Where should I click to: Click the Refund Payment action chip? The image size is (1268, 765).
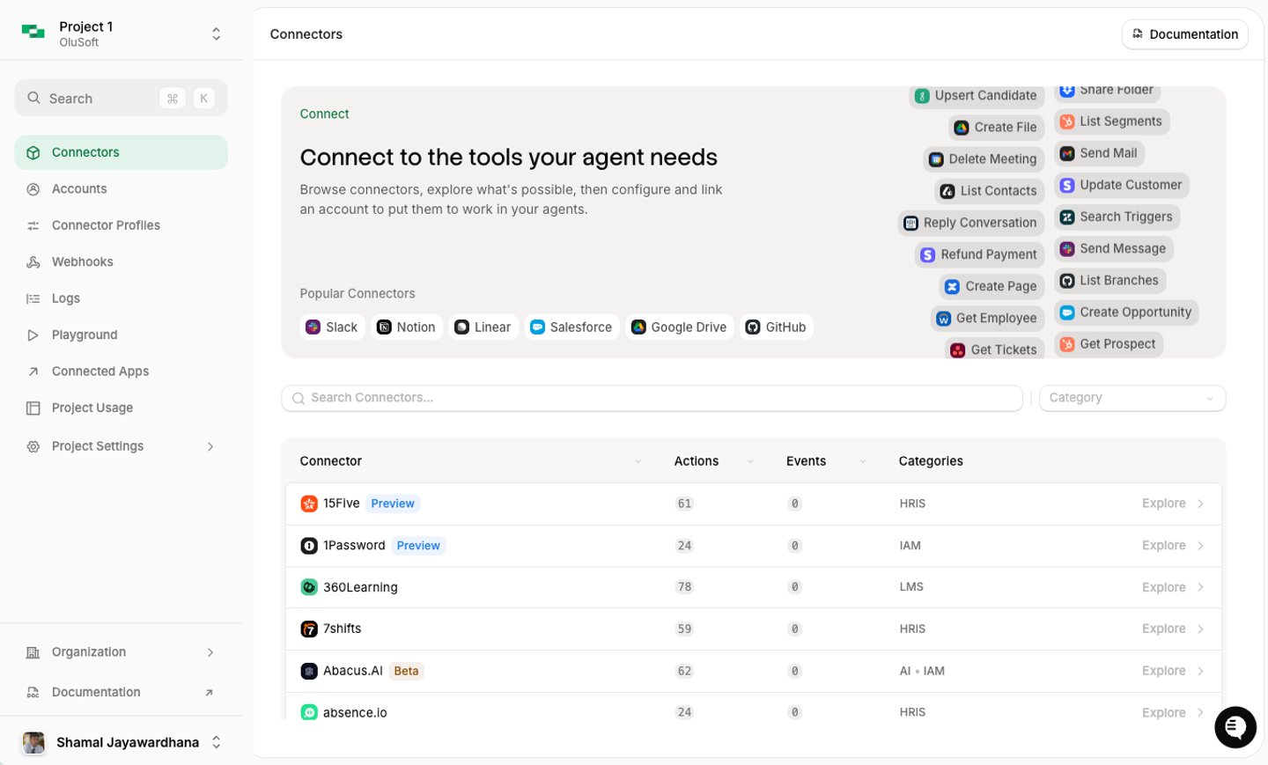979,254
